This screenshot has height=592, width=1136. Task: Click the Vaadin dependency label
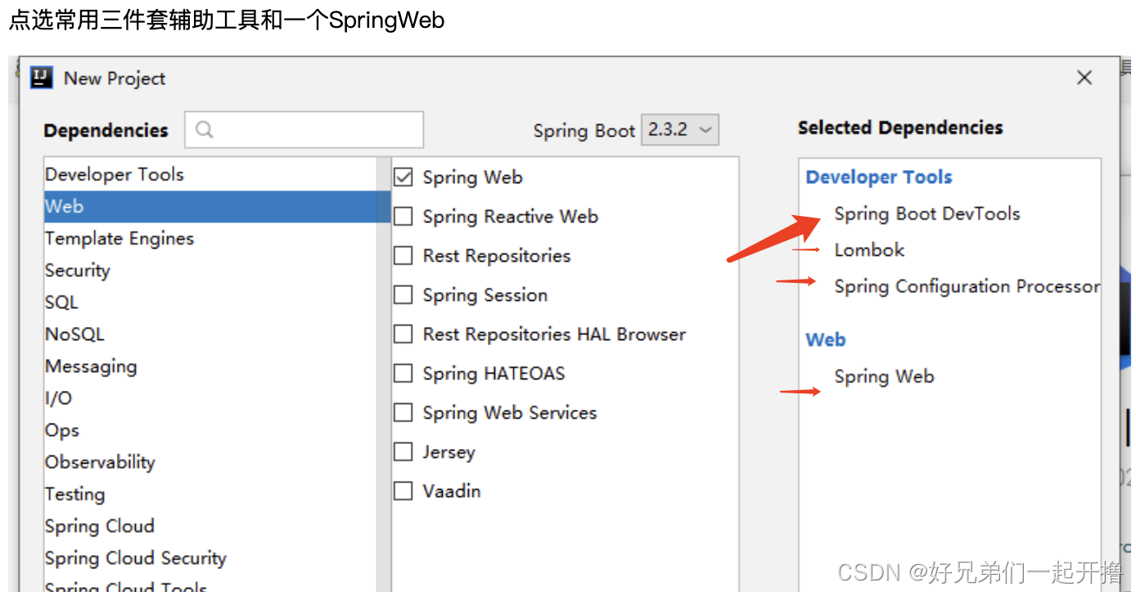(x=451, y=491)
